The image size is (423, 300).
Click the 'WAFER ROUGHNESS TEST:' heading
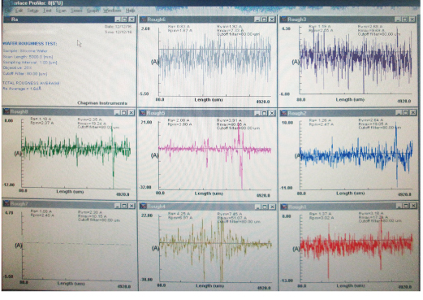tap(30, 44)
